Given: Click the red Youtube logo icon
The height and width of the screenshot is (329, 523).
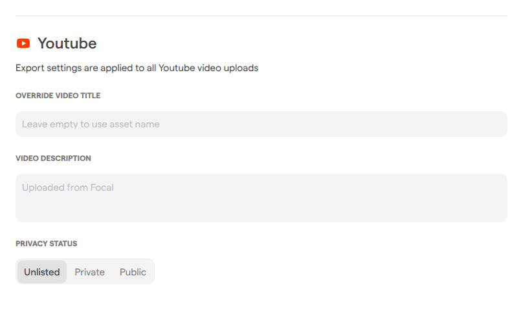Looking at the screenshot, I should [x=23, y=43].
